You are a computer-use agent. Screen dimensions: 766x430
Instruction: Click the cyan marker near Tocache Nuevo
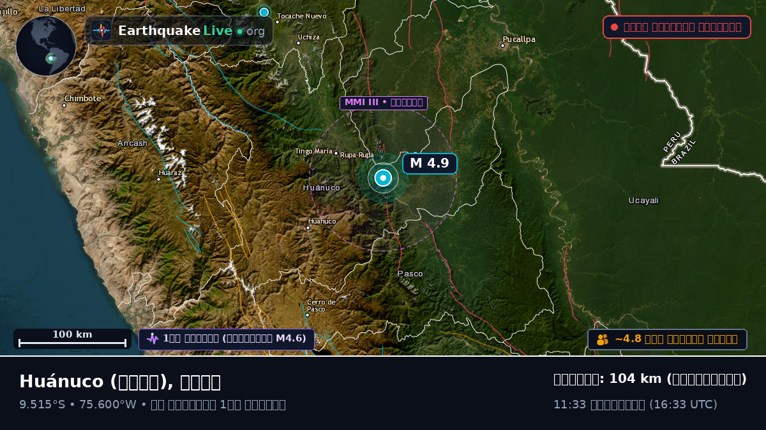[264, 12]
